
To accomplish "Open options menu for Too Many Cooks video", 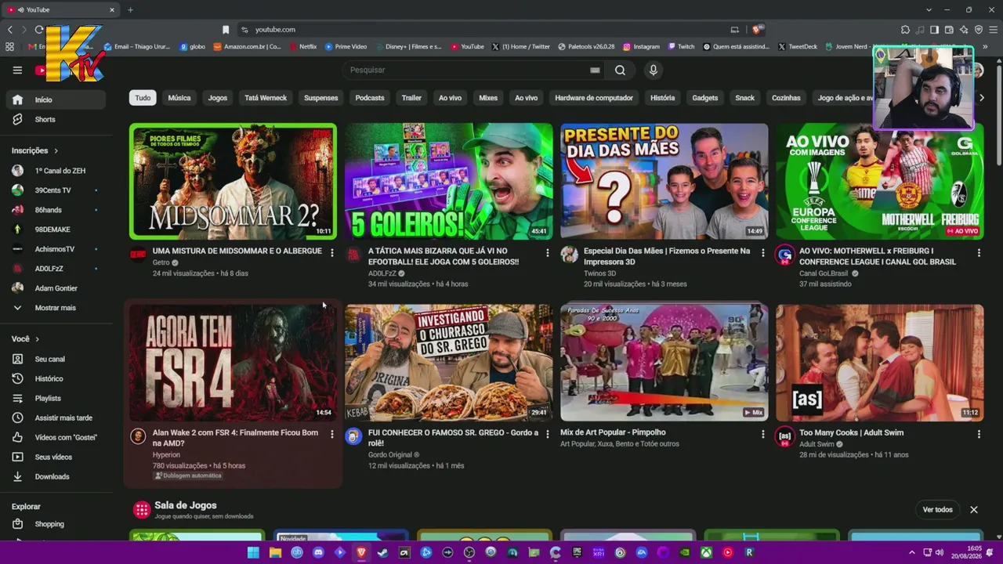I will point(978,434).
